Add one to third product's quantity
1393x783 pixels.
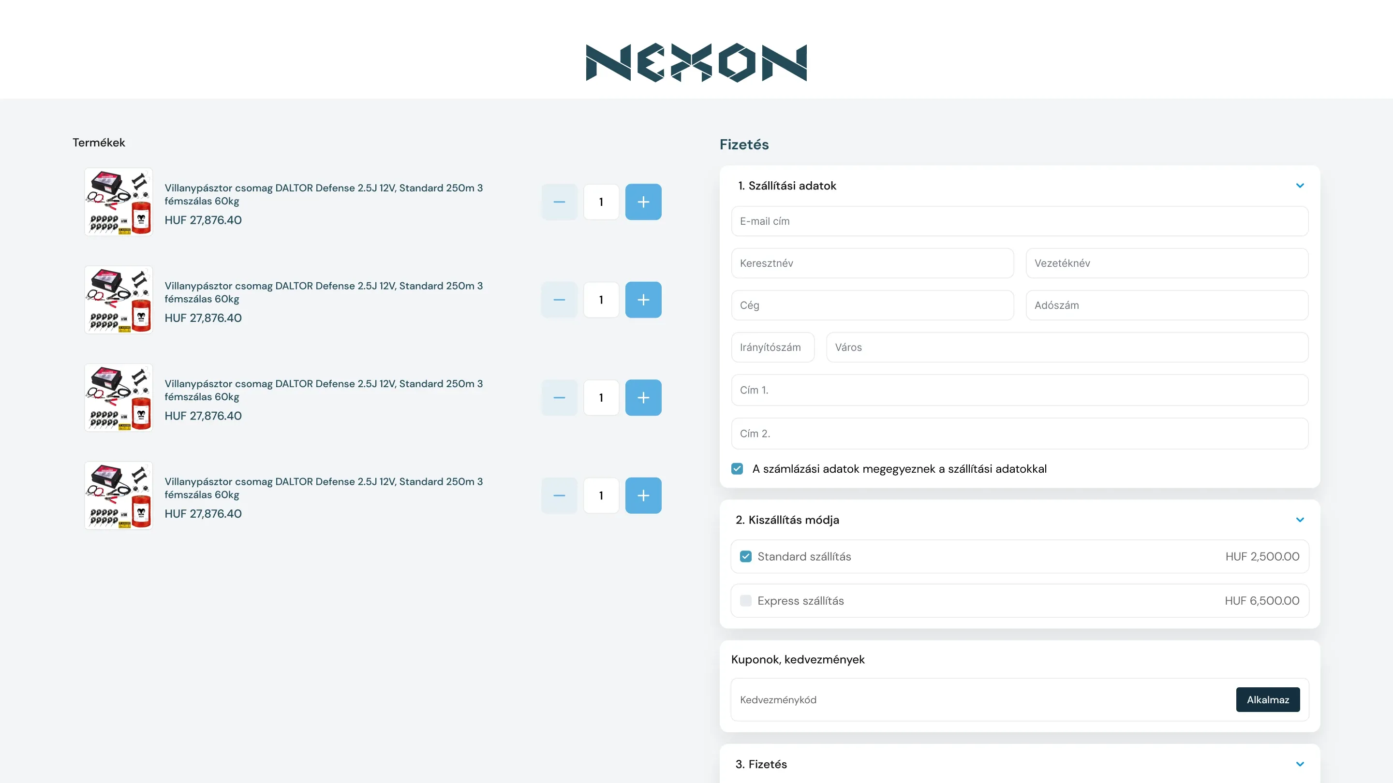click(643, 397)
